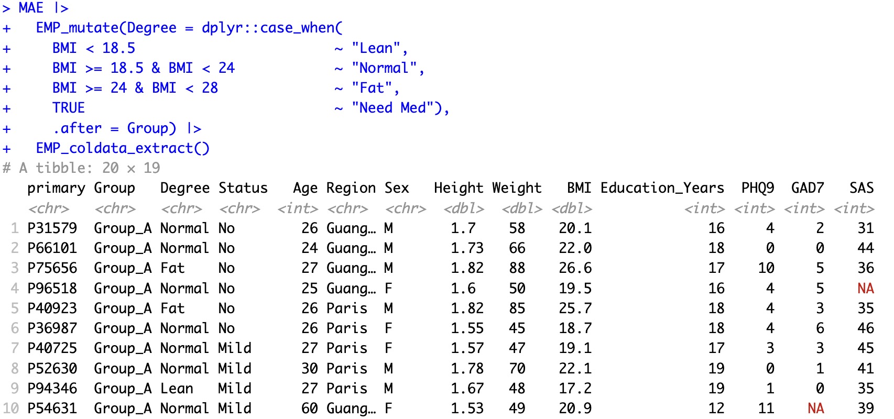Select the GAD7 column header

807,188
